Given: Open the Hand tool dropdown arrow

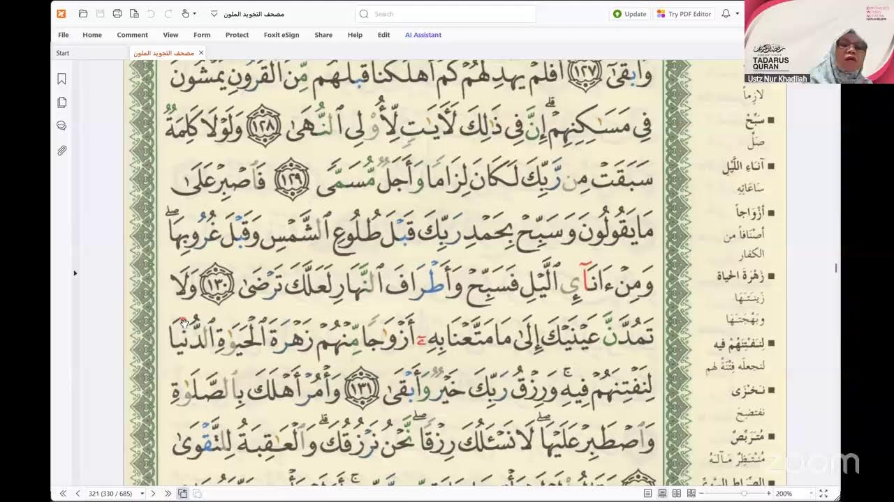Looking at the screenshot, I should coord(194,13).
